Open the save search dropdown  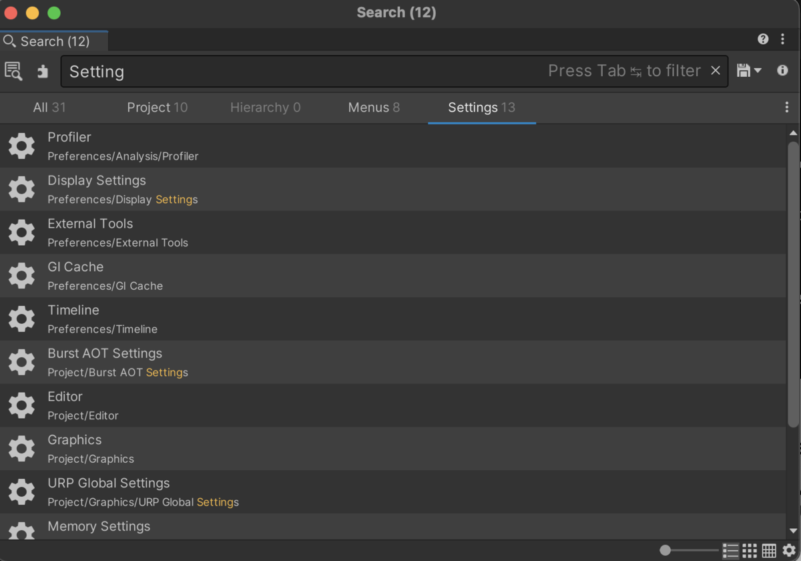[749, 71]
